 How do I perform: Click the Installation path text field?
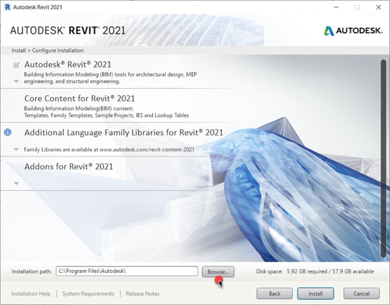pos(127,271)
